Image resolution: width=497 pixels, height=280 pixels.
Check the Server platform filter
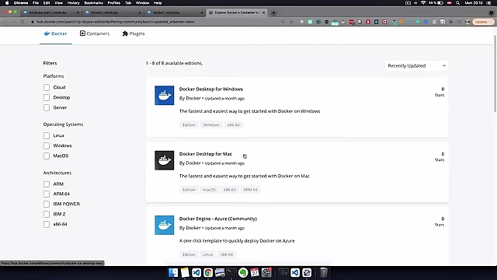pyautogui.click(x=47, y=107)
